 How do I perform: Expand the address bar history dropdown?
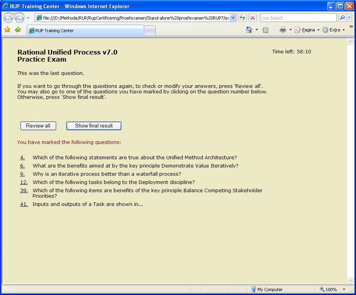pos(233,18)
